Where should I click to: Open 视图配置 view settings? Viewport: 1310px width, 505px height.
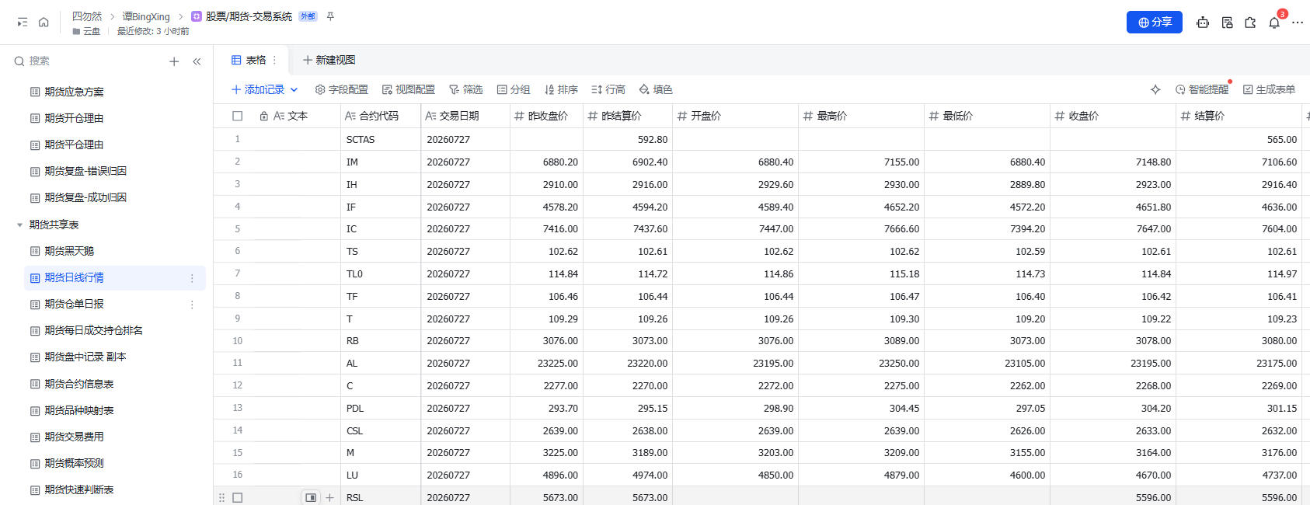408,89
